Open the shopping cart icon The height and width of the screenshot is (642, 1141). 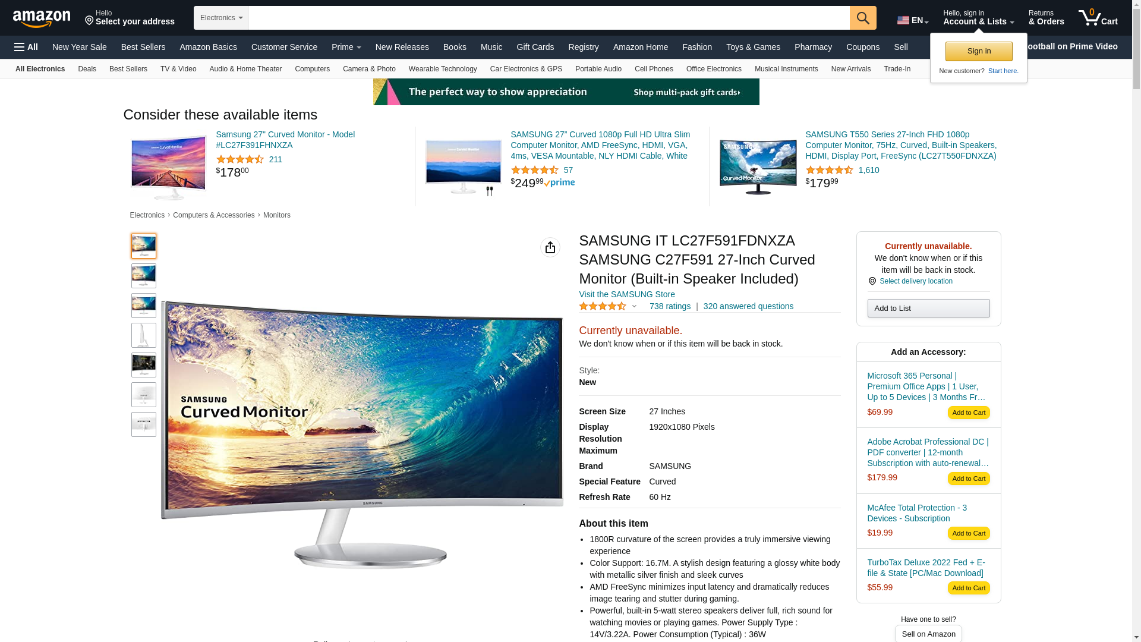1098,18
